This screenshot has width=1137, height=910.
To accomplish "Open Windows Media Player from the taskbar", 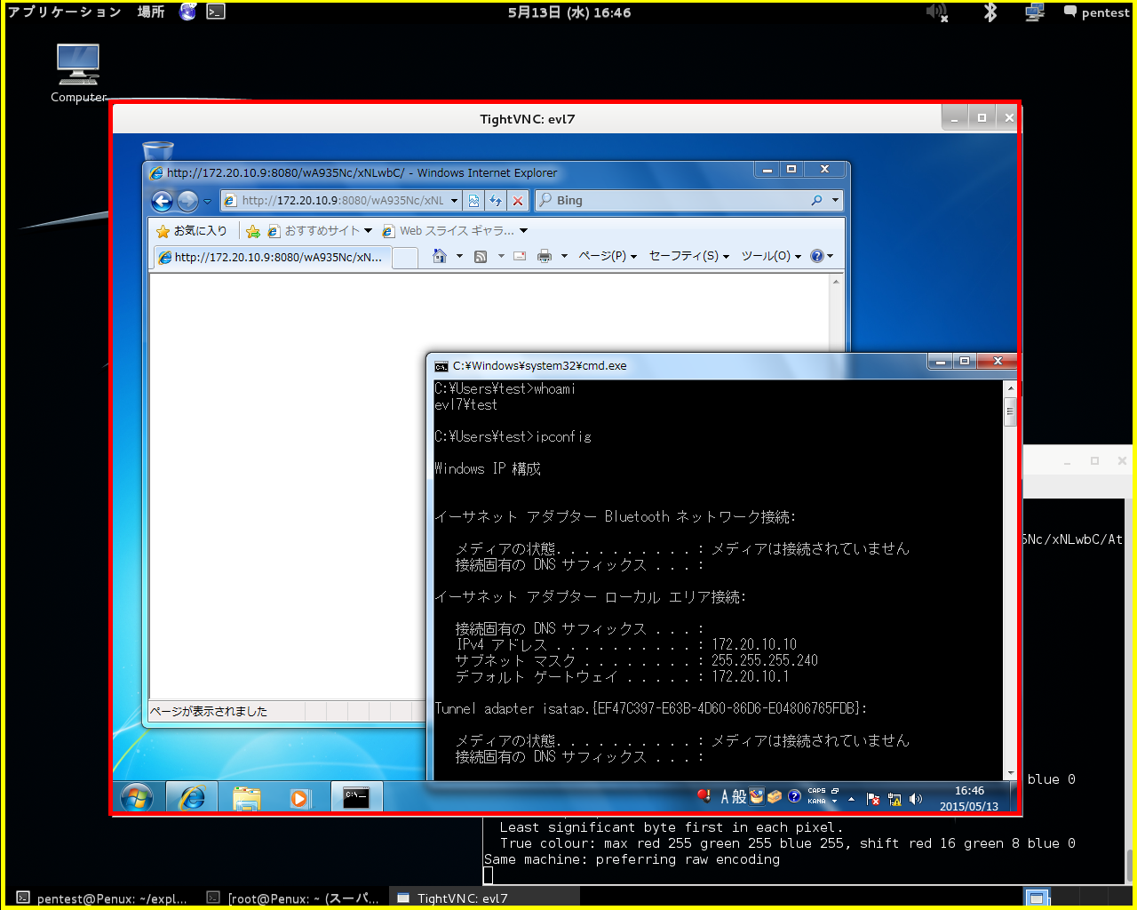I will pos(300,798).
